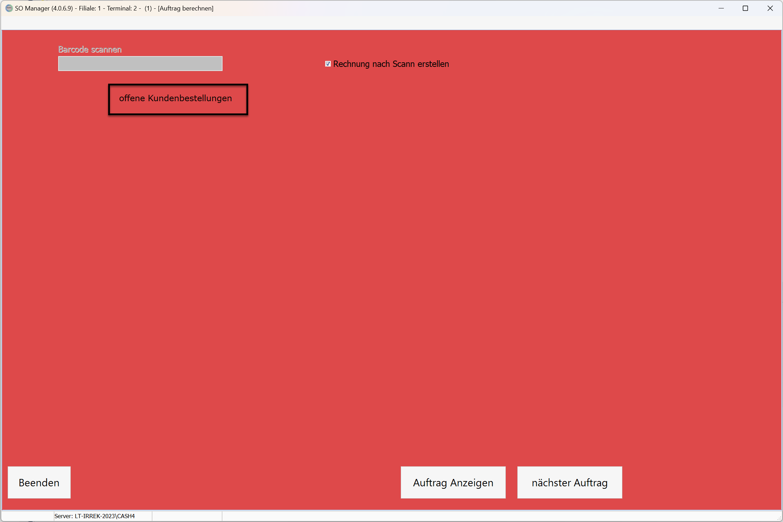Click the empty menu strip below the title bar
Screen dimensions: 783x522
385,23
